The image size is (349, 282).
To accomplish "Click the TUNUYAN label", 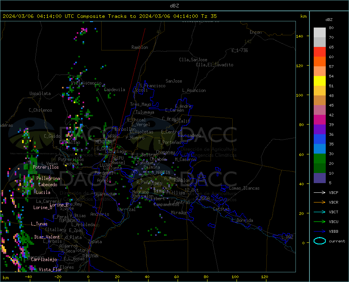I will tap(90, 256).
